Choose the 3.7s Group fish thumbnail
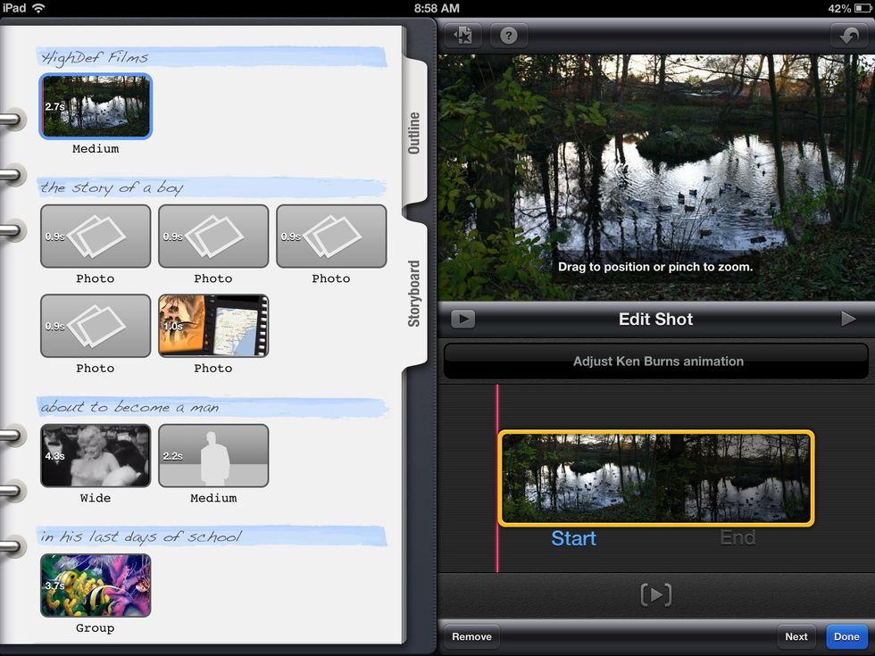This screenshot has width=875, height=656. pos(96,585)
